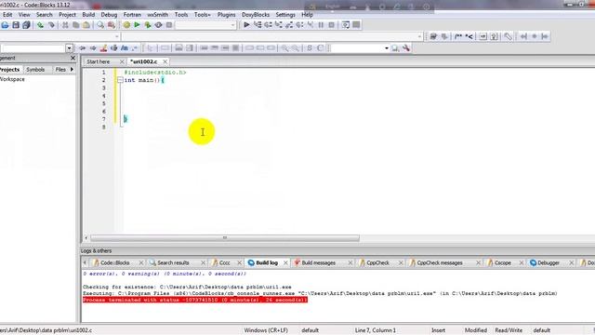Click the Build and run icon
595x335 pixels.
click(x=148, y=25)
